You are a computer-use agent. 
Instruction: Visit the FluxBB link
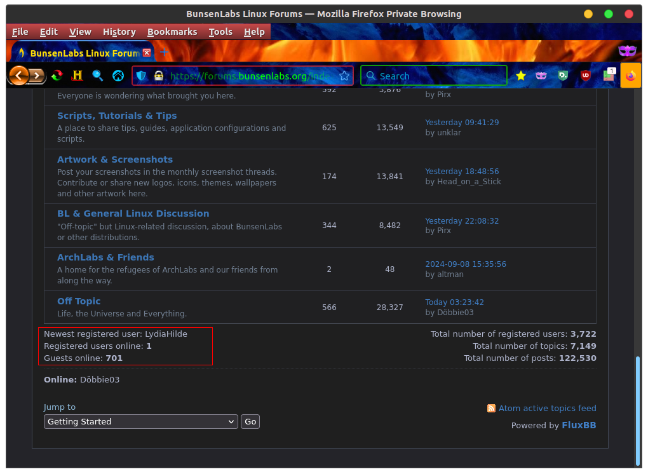pyautogui.click(x=579, y=425)
